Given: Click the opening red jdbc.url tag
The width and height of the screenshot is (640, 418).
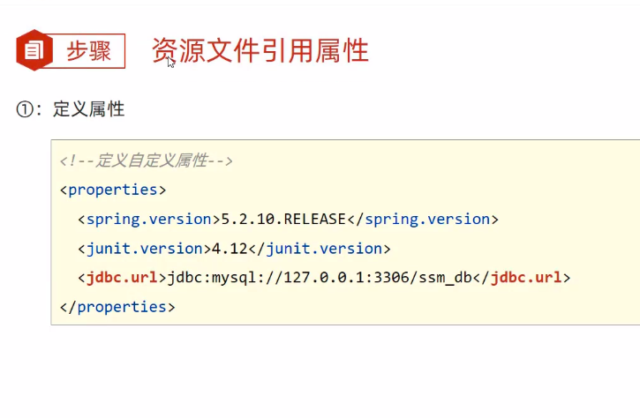Looking at the screenshot, I should (x=123, y=278).
